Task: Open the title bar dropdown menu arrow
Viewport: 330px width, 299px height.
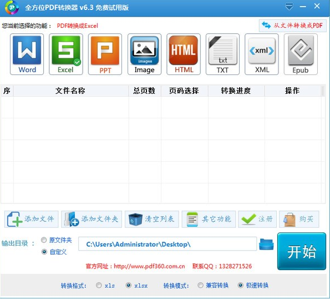Action: (289, 7)
